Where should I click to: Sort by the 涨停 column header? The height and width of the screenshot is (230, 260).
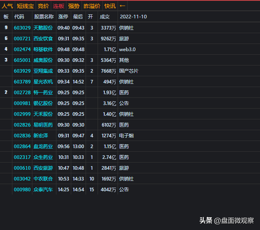pyautogui.click(x=63, y=16)
